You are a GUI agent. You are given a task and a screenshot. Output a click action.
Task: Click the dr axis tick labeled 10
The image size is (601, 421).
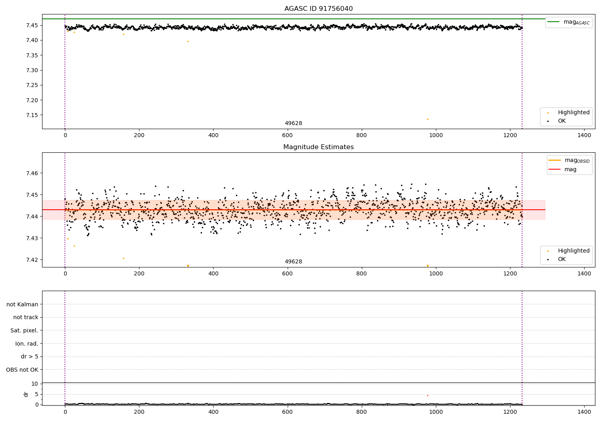[34, 384]
